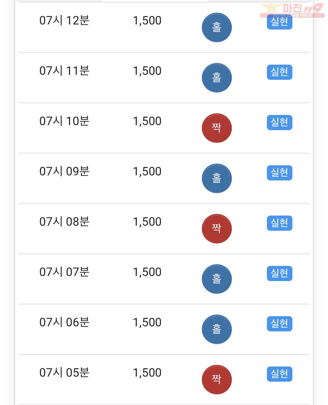Select the 07시 12분 time label
Image resolution: width=328 pixels, height=405 pixels.
pyautogui.click(x=64, y=21)
